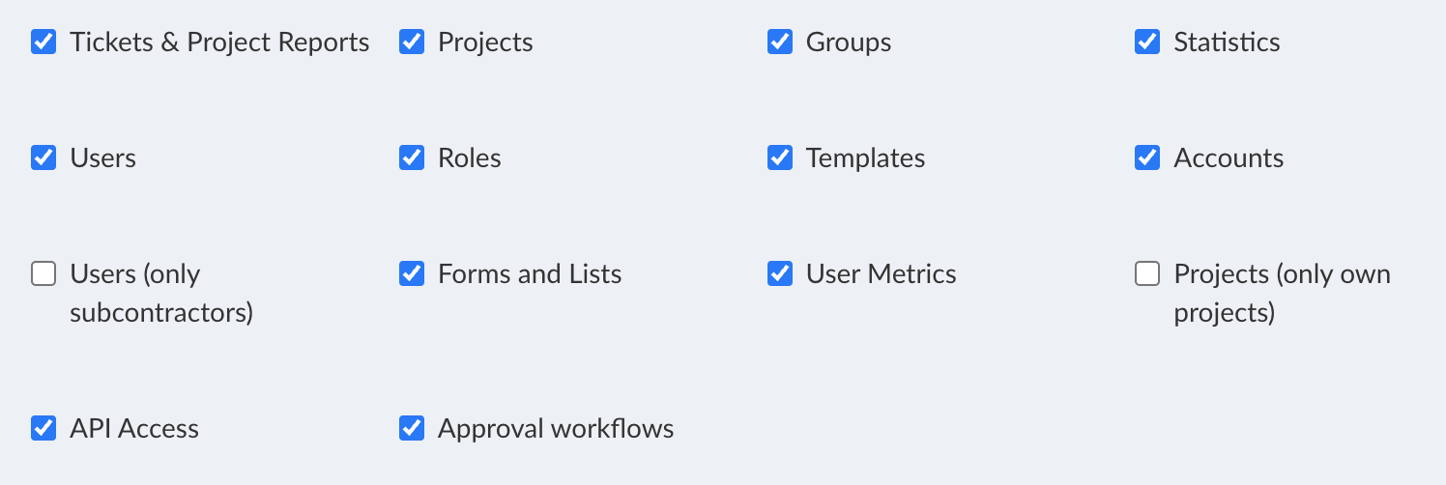
Task: Enable the Users (only subcontractors) checkbox
Action: click(43, 274)
